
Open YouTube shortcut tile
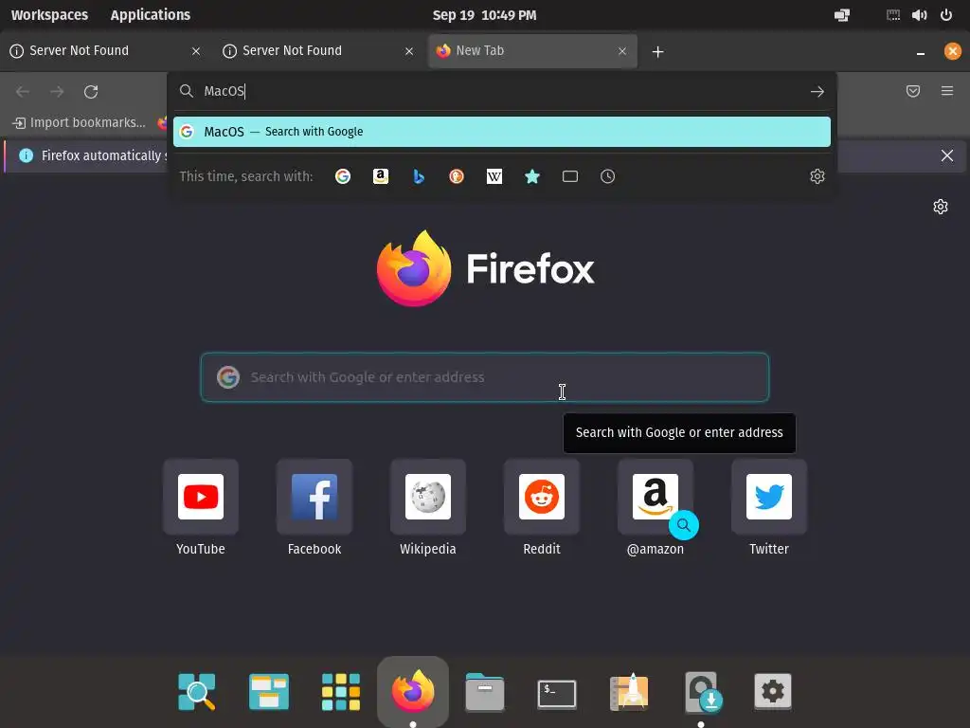(201, 497)
